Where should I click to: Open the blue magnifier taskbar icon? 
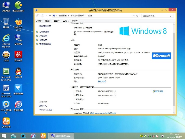point(23,136)
